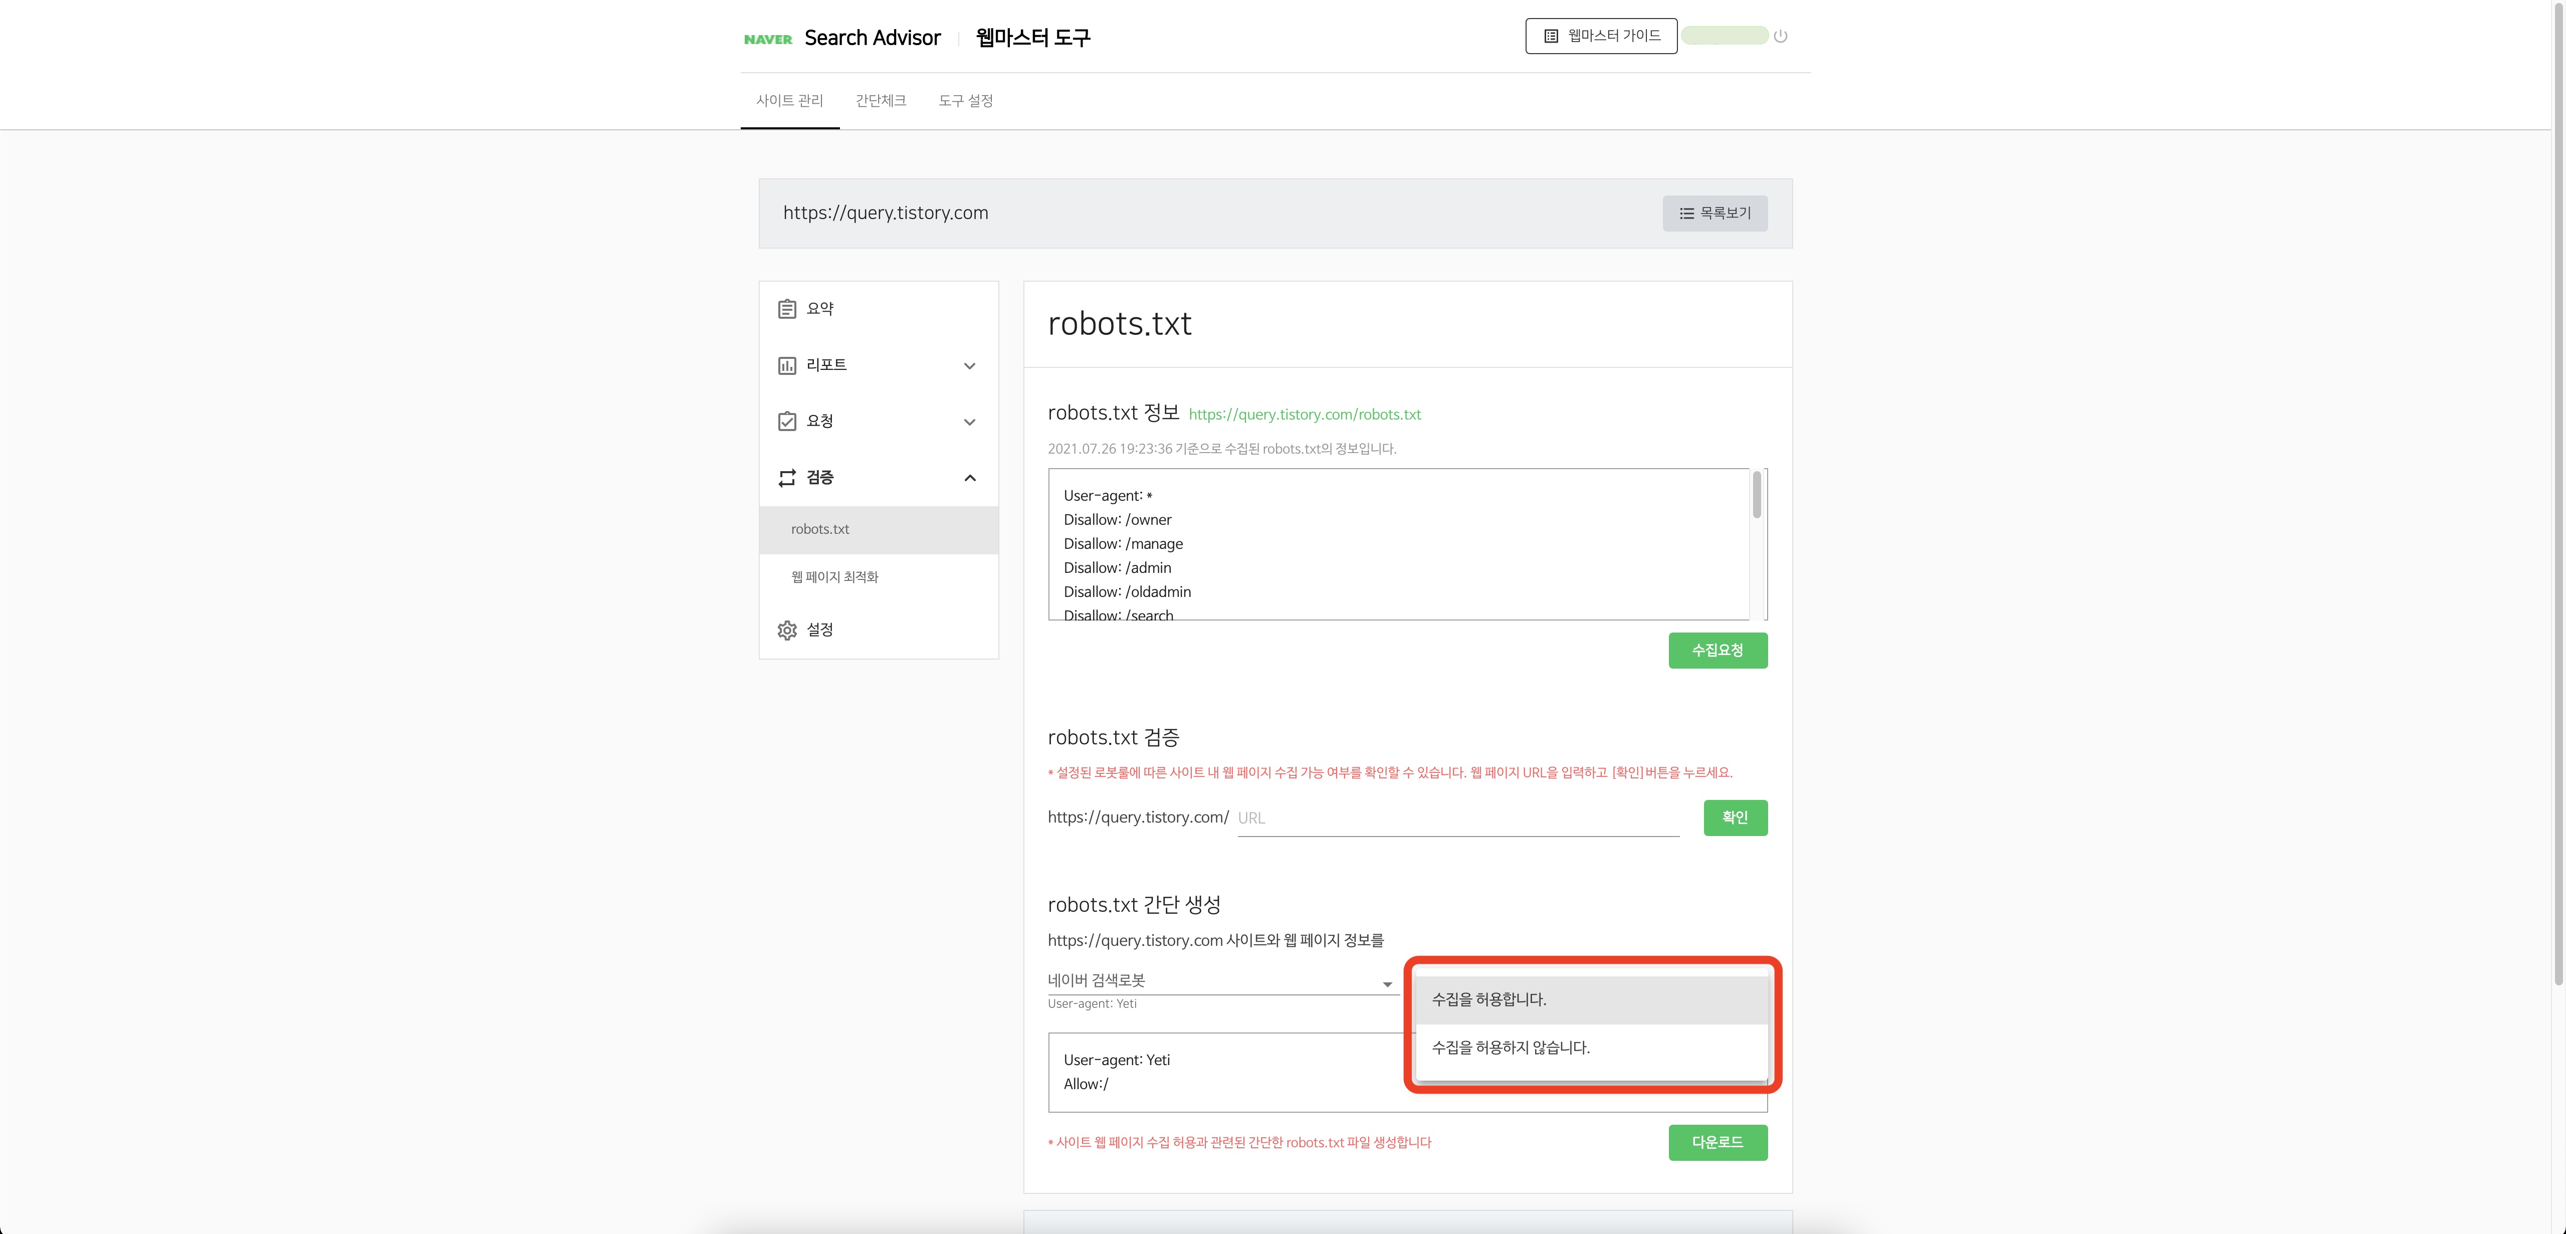Click the 웹마스터 도구 header link

tap(1033, 38)
